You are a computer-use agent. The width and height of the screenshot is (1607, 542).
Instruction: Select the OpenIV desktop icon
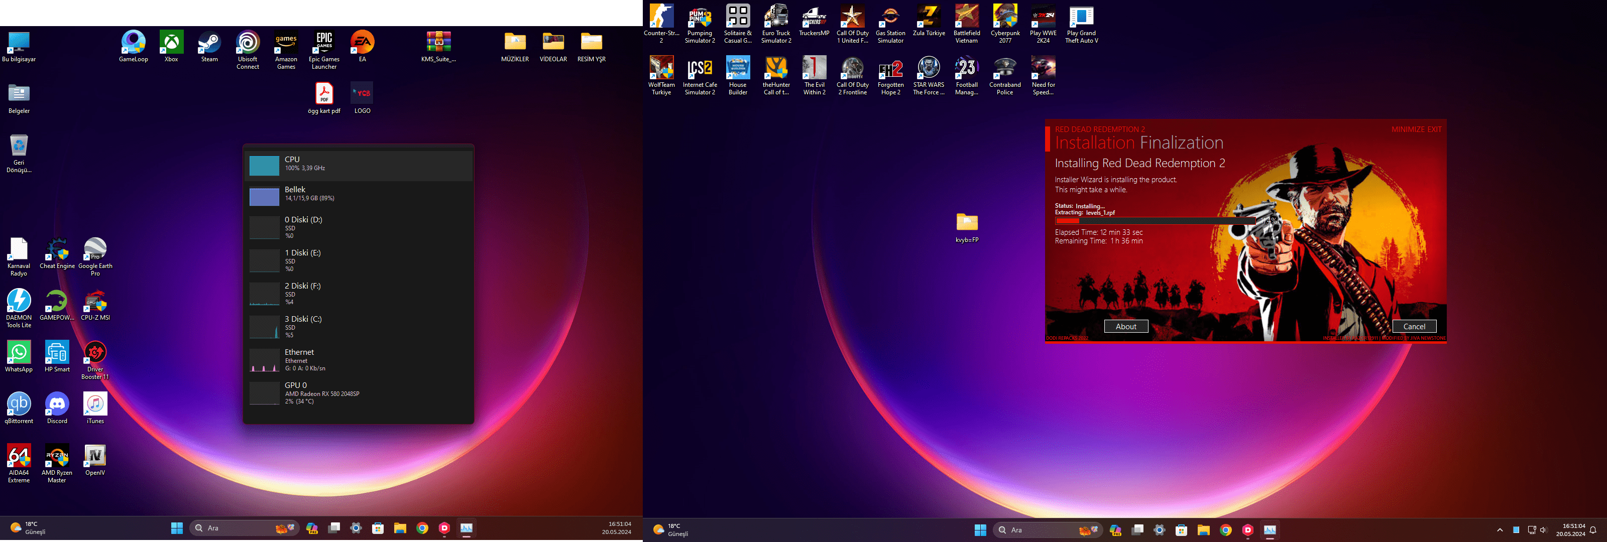click(95, 461)
